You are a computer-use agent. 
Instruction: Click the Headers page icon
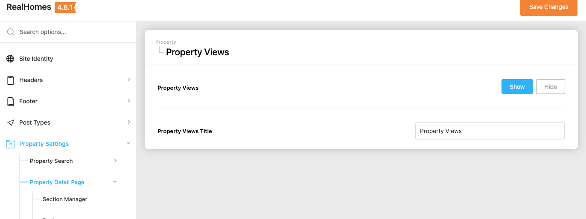coord(11,80)
